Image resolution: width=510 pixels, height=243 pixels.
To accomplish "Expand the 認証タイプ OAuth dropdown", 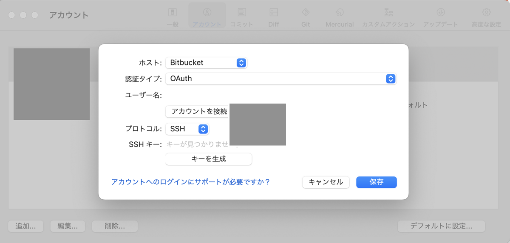I will [x=281, y=79].
